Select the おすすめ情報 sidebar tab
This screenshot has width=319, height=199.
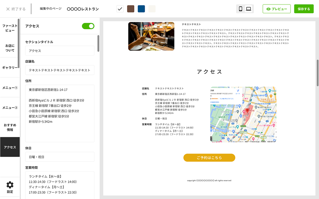point(10,127)
